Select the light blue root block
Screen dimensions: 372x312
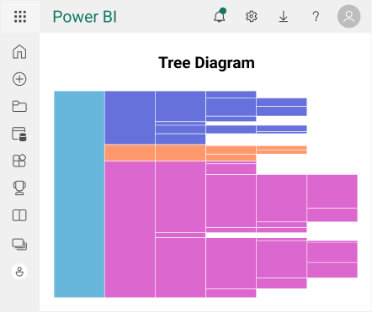79,194
